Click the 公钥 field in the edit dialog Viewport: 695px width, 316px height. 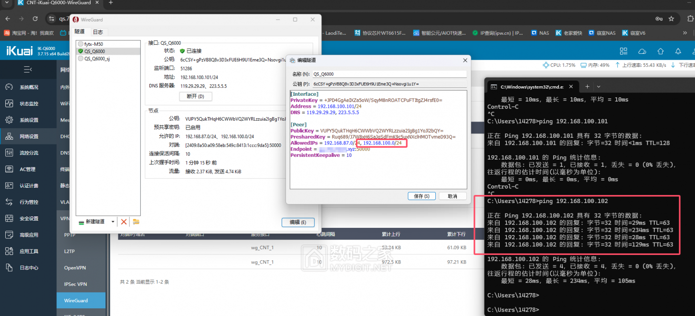pos(389,84)
